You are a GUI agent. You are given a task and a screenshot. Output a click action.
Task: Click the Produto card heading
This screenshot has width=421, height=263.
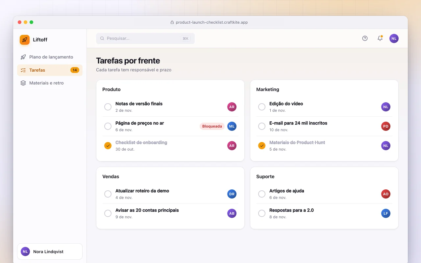click(x=111, y=89)
